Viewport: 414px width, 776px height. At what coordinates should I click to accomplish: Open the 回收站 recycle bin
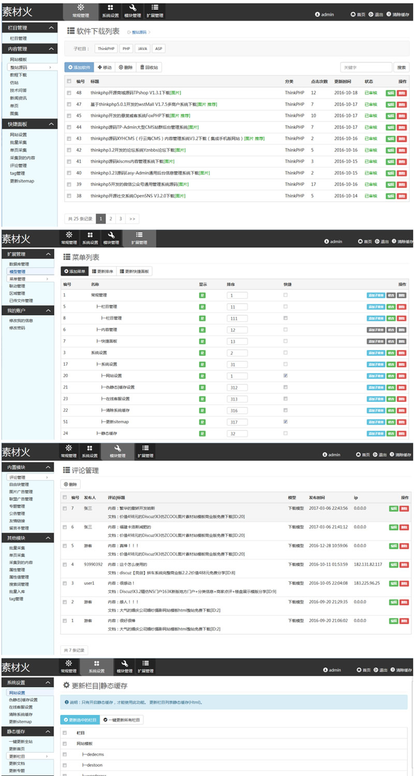(150, 67)
